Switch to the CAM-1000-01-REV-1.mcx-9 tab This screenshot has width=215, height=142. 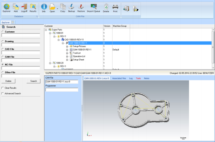(97, 78)
